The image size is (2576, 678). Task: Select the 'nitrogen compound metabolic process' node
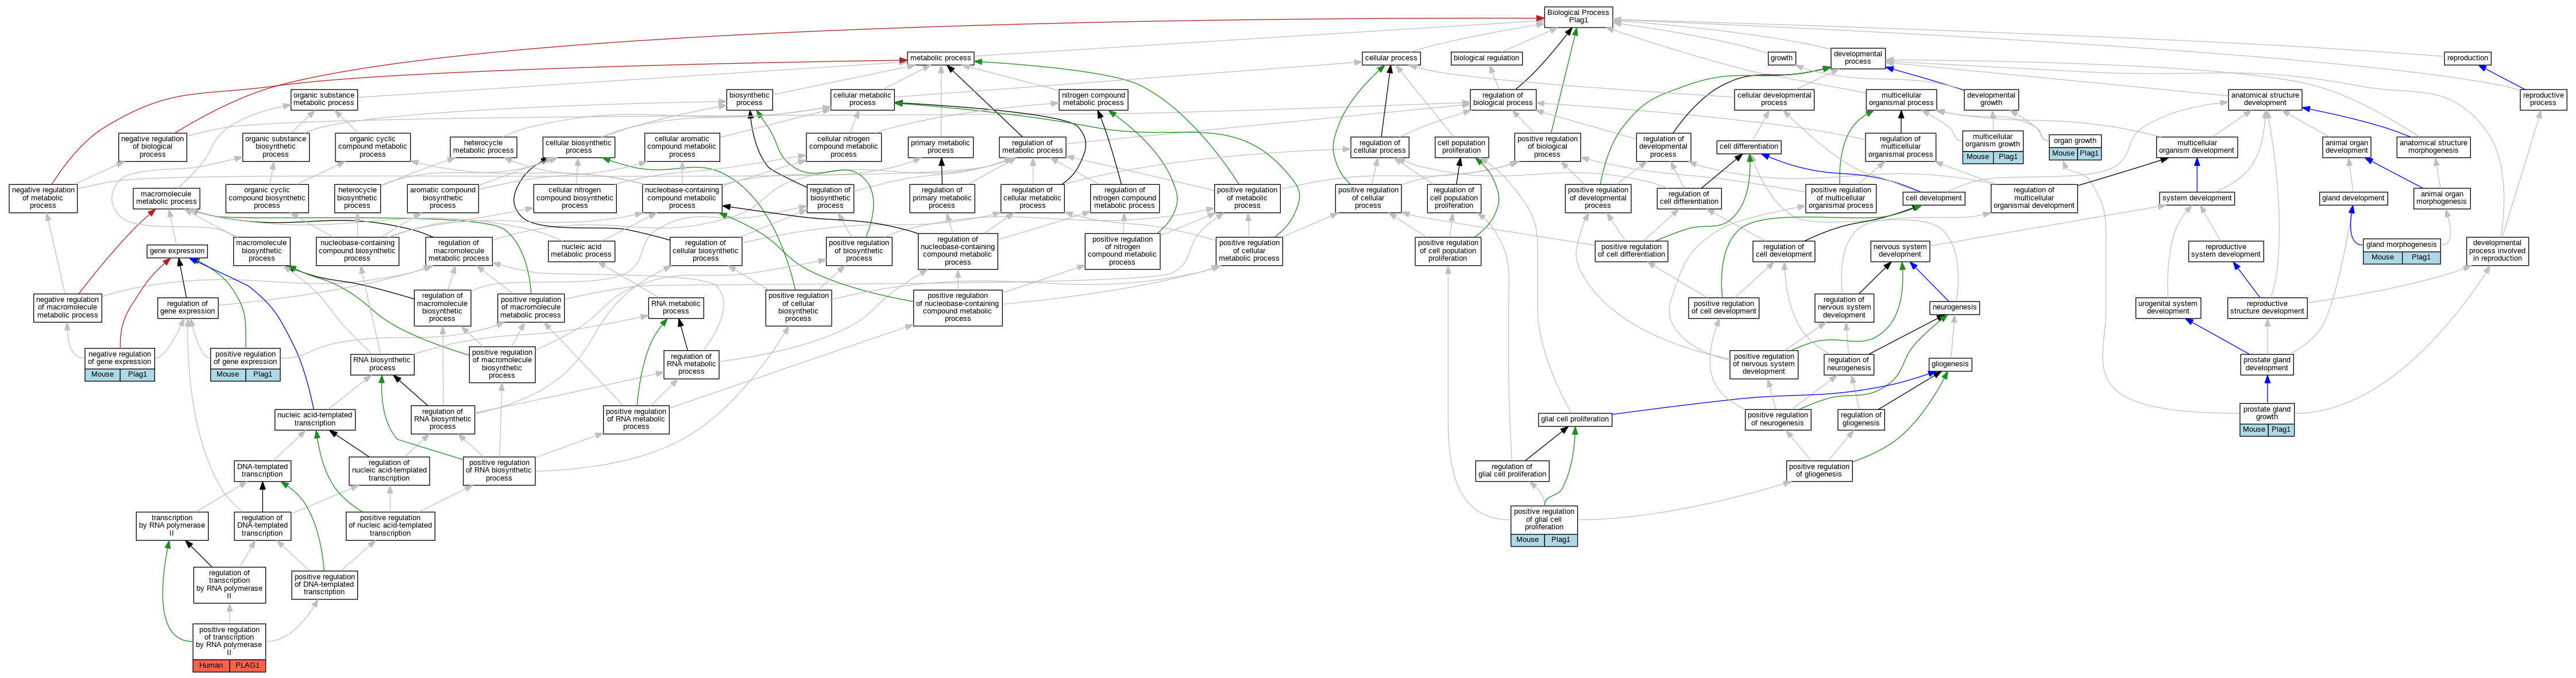1094,99
